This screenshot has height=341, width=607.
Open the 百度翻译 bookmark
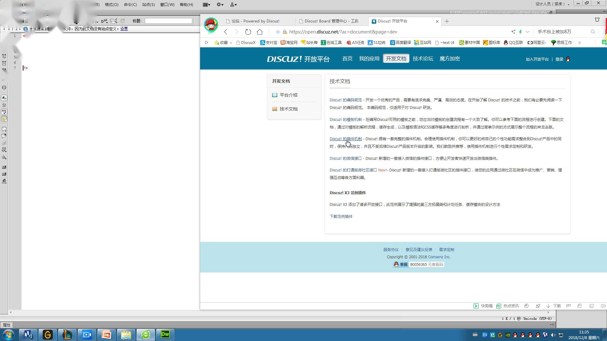[400, 43]
